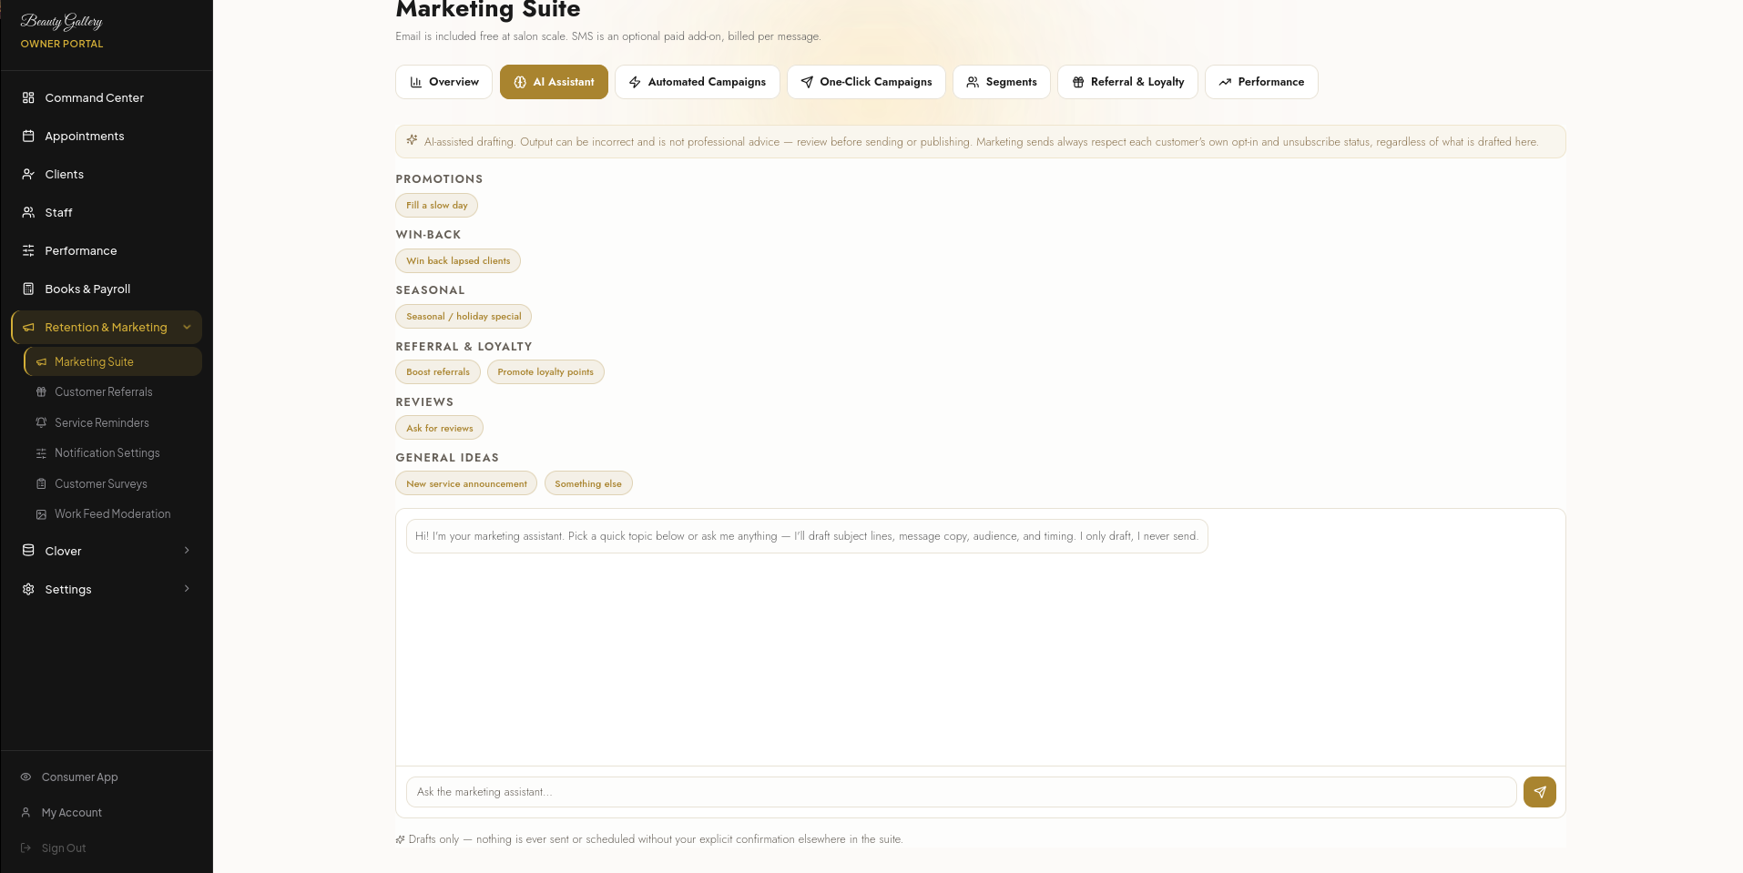
Task: Click the Appointments calendar icon
Action: (28, 136)
